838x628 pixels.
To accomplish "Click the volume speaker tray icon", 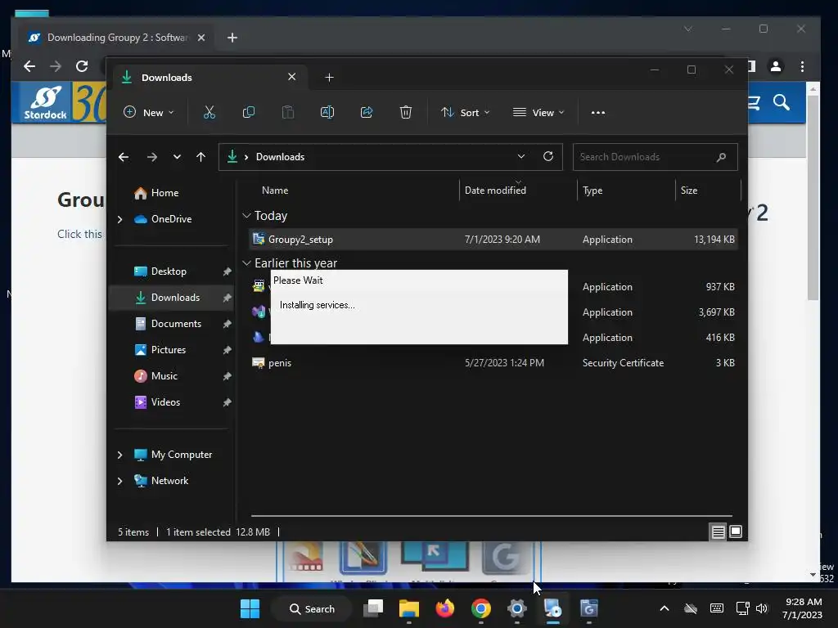I will click(x=762, y=608).
